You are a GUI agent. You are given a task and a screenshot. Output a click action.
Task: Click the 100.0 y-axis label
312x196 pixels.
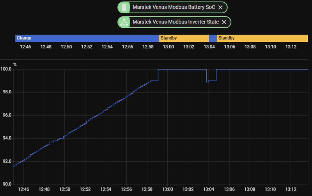tap(6, 69)
